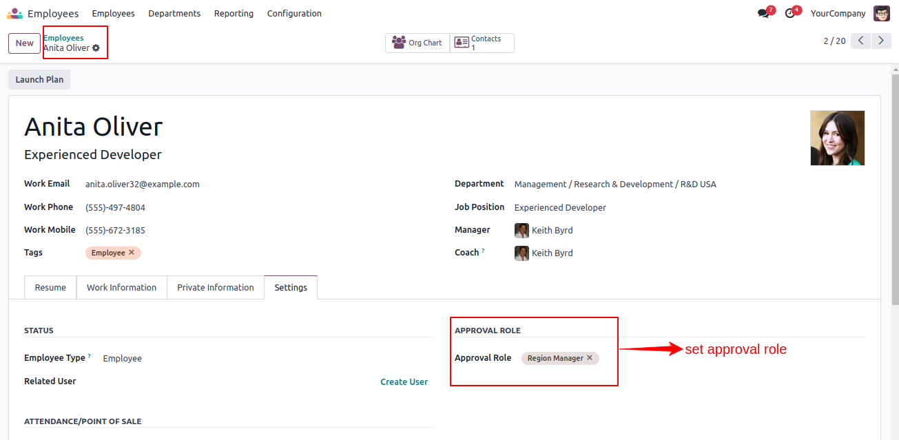Click the ATTENDANCE/POINT OF SALE heading
This screenshot has width=899, height=440.
tap(83, 421)
